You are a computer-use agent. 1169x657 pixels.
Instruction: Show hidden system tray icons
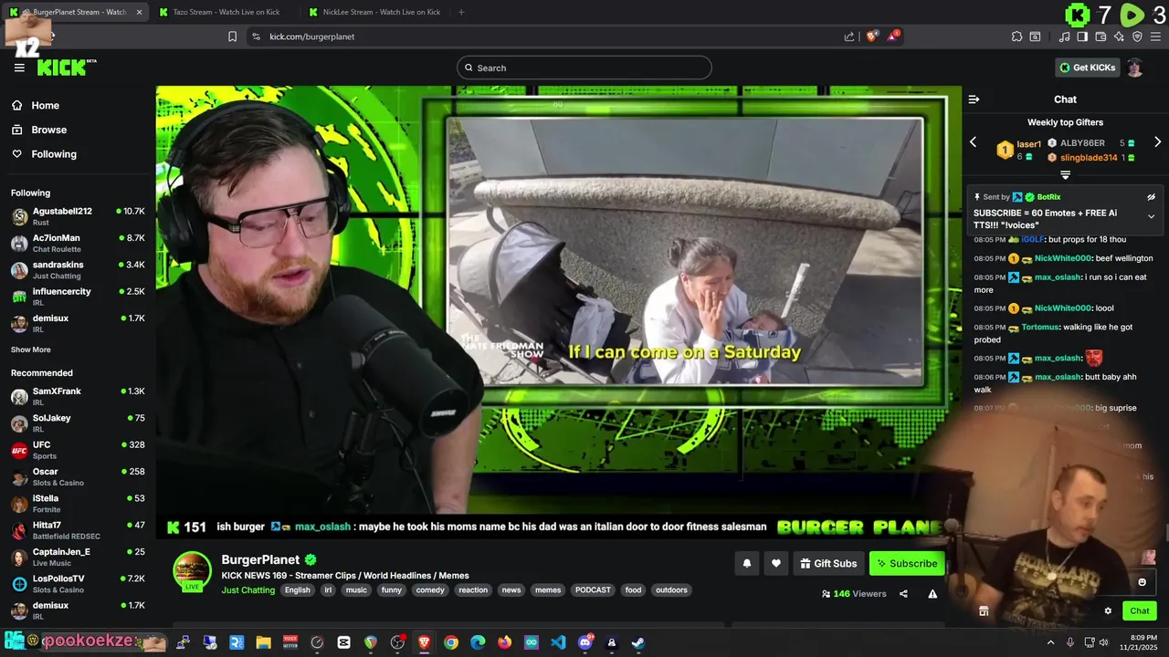[x=1050, y=642]
